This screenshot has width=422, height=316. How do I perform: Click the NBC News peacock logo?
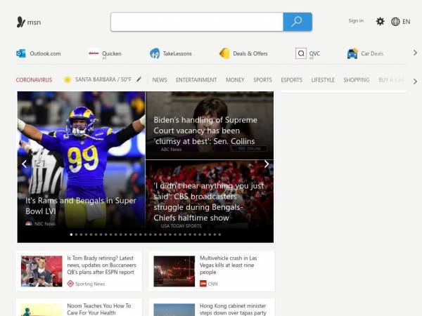[x=29, y=223]
